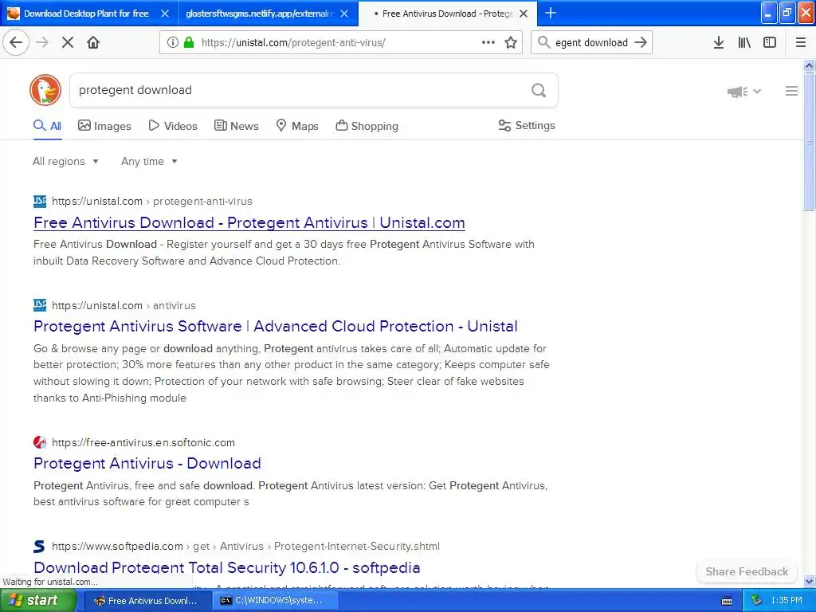This screenshot has width=816, height=612.
Task: Select the Maps results tab
Action: 297,125
